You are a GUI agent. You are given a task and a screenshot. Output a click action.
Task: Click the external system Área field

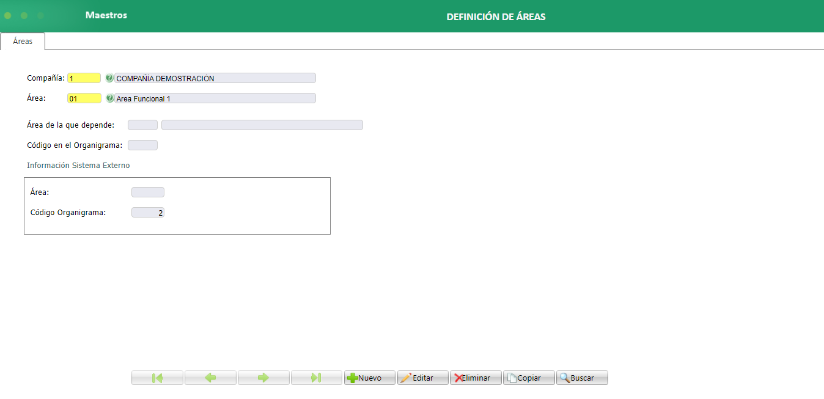coord(148,192)
